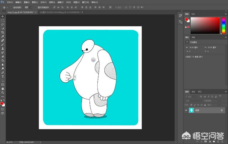Screen dimensions: 228x144
Task: Select the Brush tool
Action: [x=2, y=45]
